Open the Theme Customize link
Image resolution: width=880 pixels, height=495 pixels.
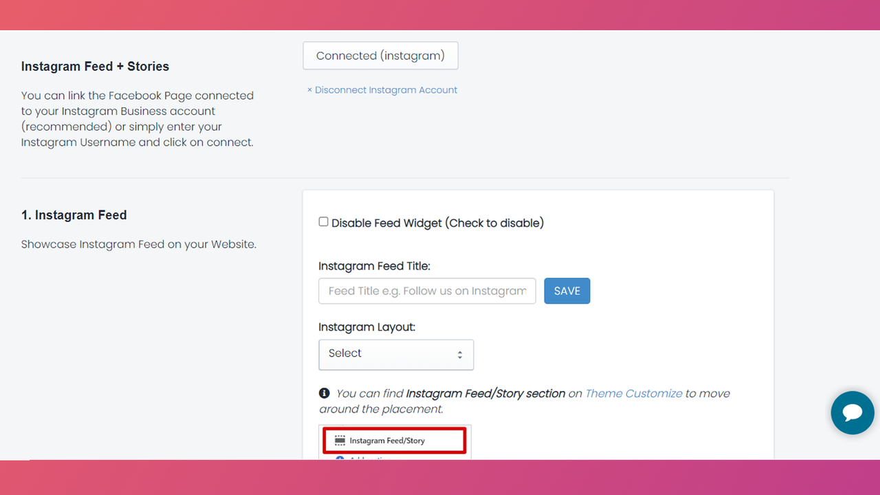coord(634,393)
